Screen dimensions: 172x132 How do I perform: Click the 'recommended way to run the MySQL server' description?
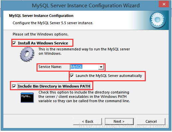click(84, 51)
